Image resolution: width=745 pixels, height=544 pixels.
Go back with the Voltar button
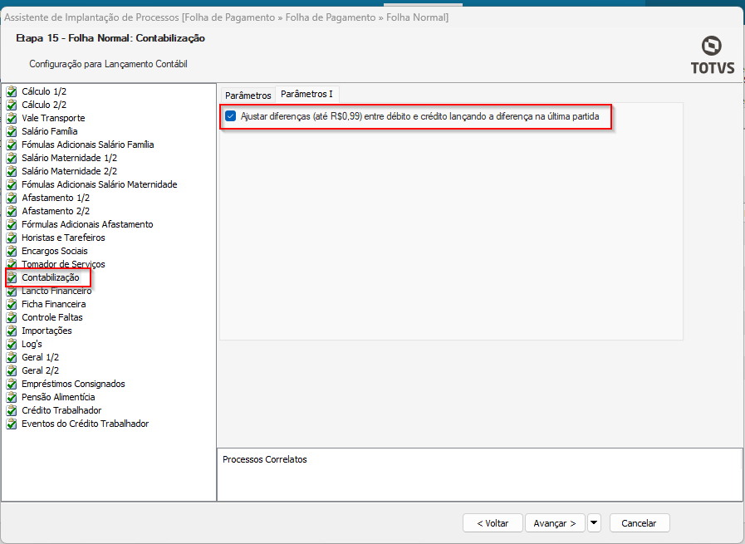pyautogui.click(x=493, y=523)
